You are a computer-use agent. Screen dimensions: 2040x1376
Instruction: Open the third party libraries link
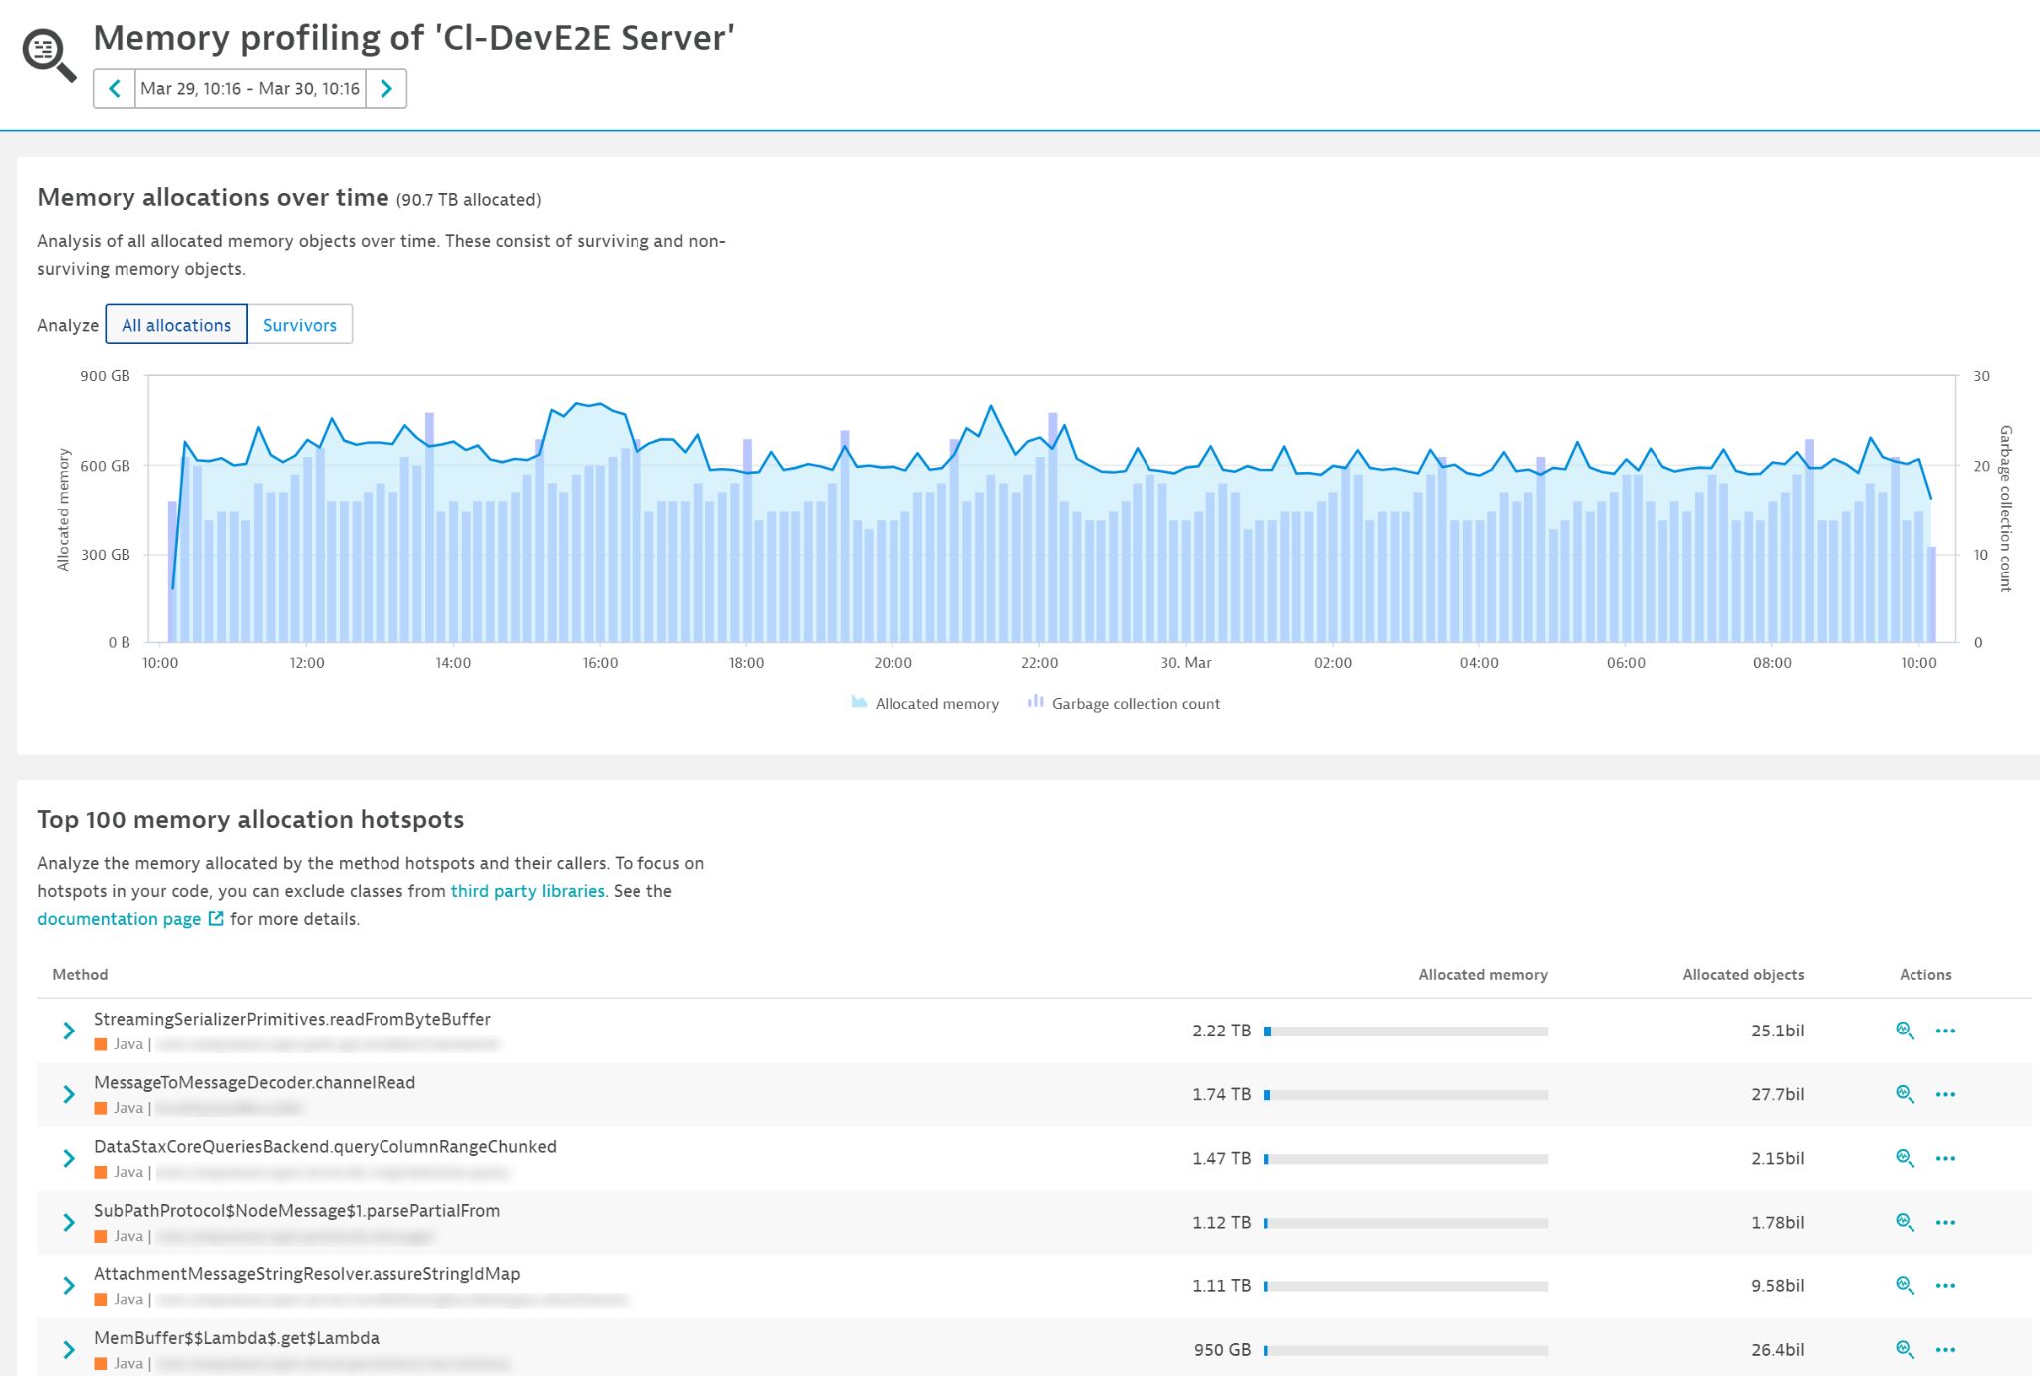point(528,891)
